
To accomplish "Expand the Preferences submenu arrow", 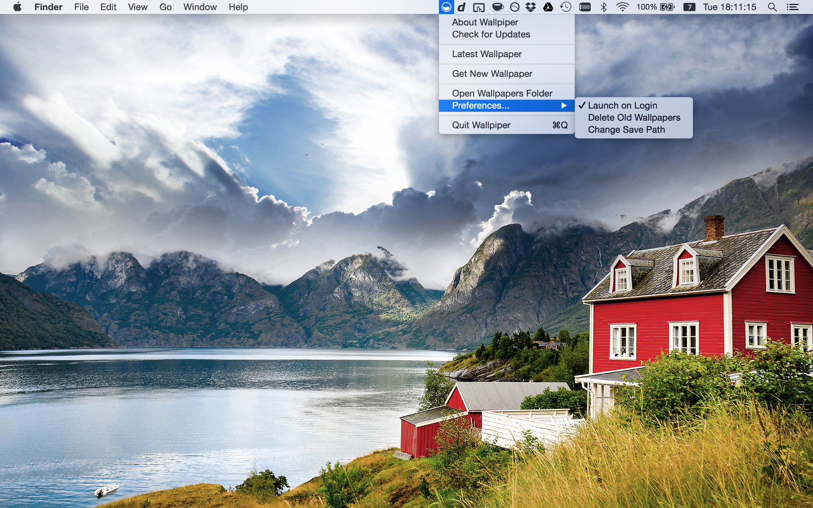I will pyautogui.click(x=564, y=105).
